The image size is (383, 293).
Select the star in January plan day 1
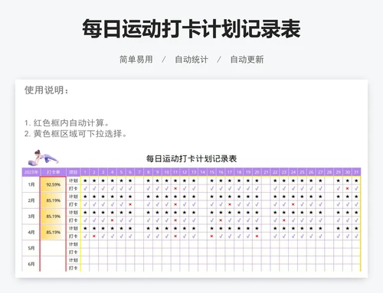click(x=85, y=181)
